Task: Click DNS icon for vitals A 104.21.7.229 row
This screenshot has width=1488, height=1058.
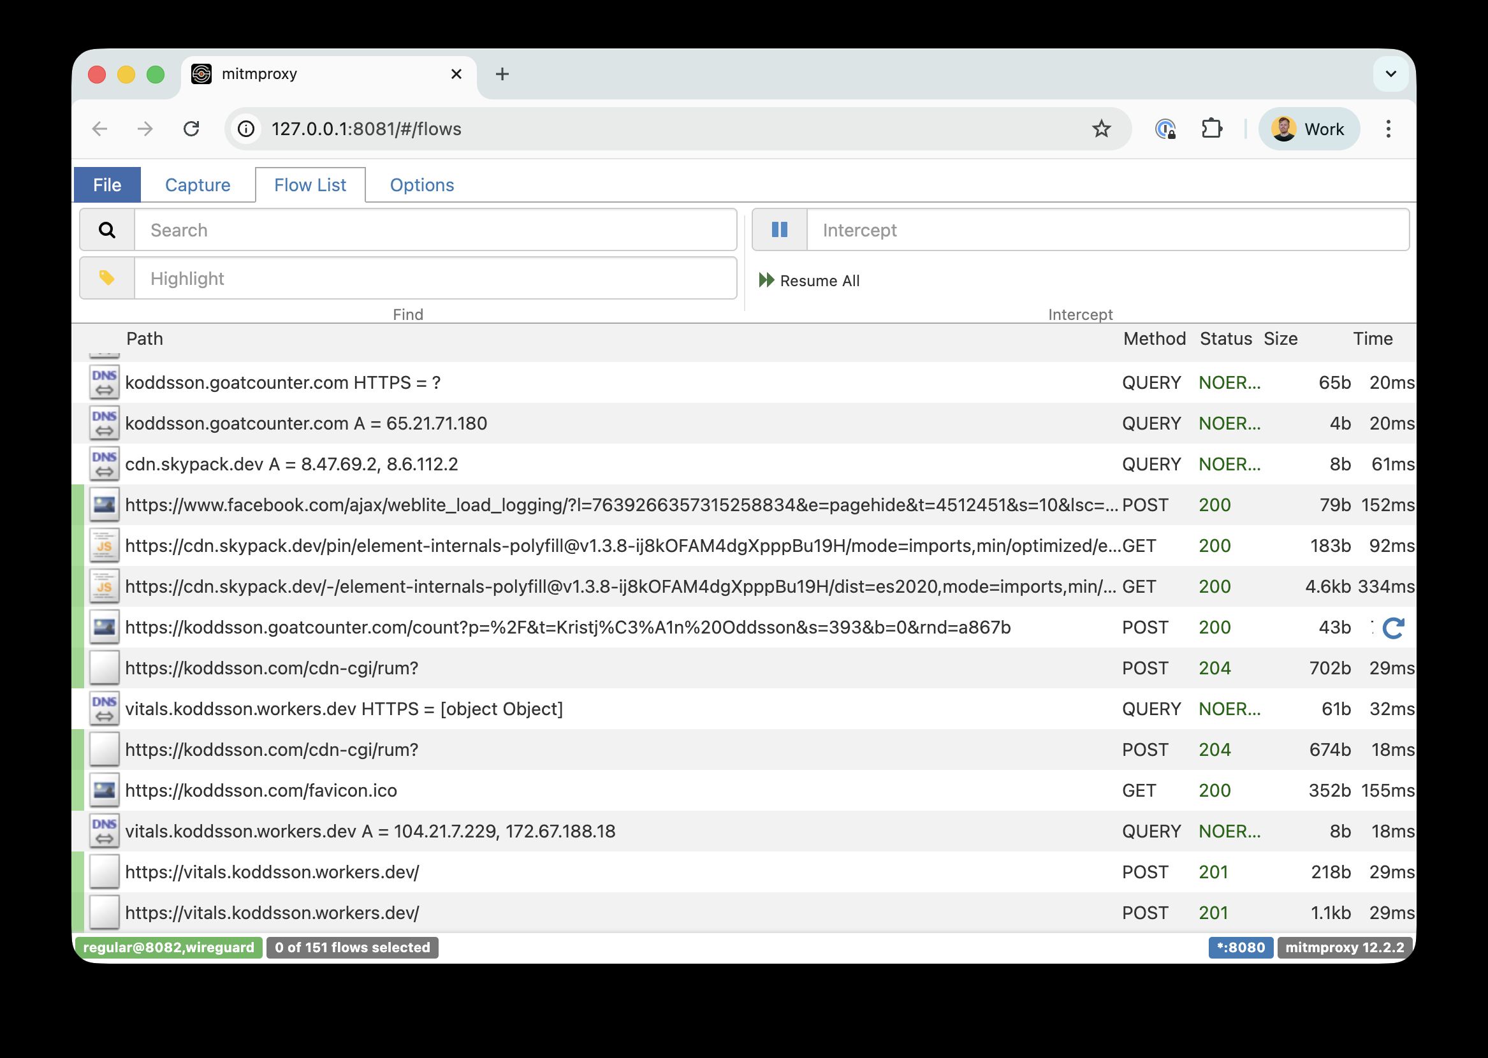Action: click(x=105, y=831)
